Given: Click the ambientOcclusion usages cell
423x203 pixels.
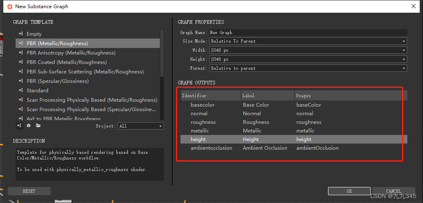Looking at the screenshot, I should point(317,148).
